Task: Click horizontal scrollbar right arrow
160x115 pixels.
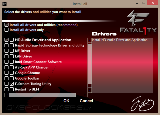Action: click(85, 95)
